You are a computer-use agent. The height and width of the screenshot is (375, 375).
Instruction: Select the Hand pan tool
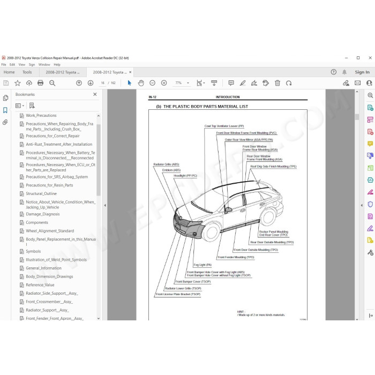[x=141, y=83]
